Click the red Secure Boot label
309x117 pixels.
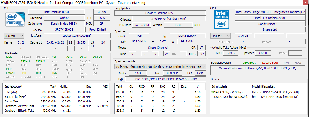tap(270, 63)
